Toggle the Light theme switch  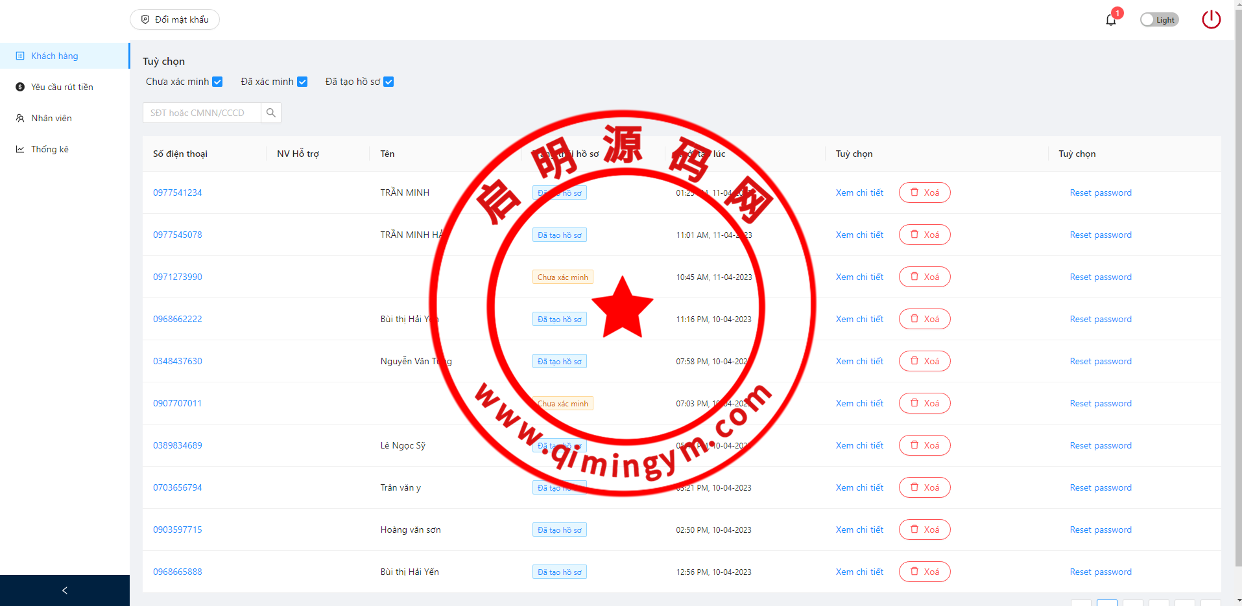1159,19
